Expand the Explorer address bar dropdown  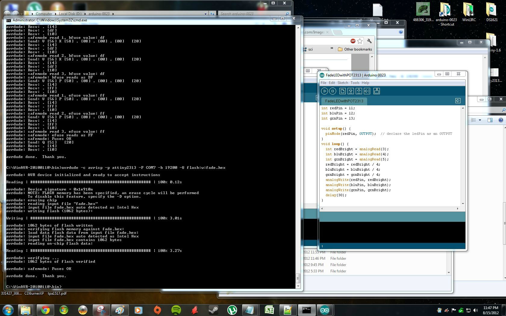(x=205, y=14)
